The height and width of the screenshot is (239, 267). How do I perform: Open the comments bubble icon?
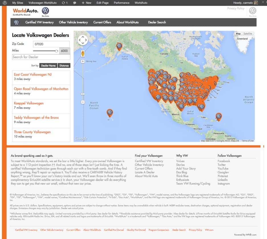[75, 3]
